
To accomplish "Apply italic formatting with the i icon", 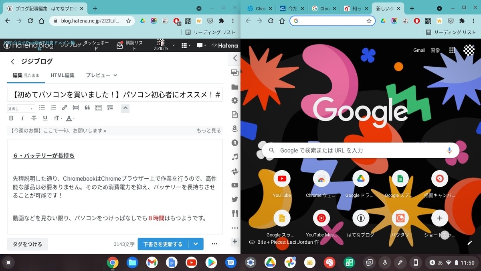I will tap(22, 118).
